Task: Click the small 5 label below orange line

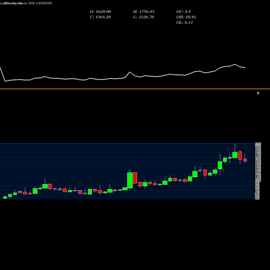Action: point(258,93)
